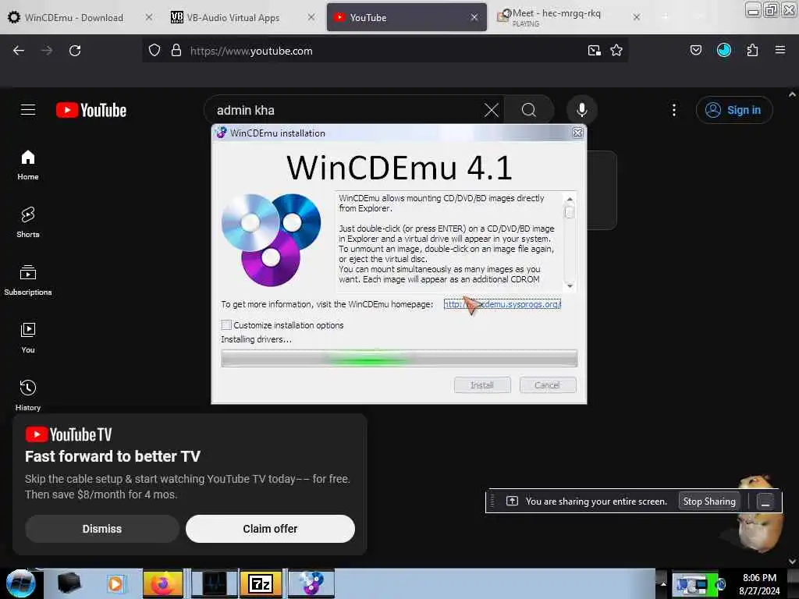Open the WinCDEmu homepage link

[x=502, y=304]
